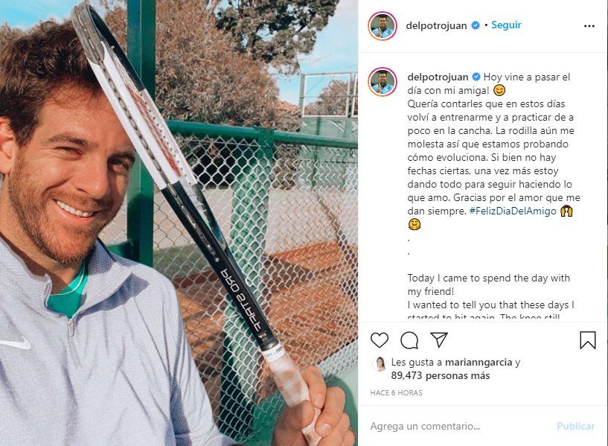
Task: Open mariangarcia's small avatar near likes
Action: (380, 364)
